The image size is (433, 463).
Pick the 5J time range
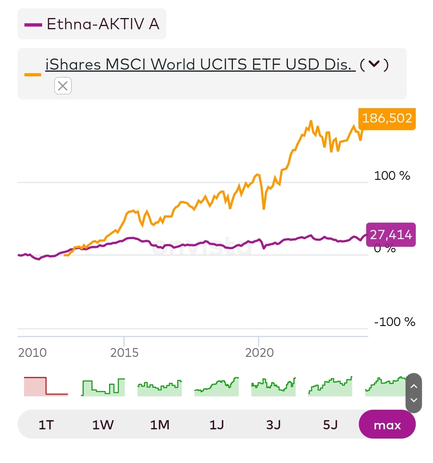coord(330,425)
